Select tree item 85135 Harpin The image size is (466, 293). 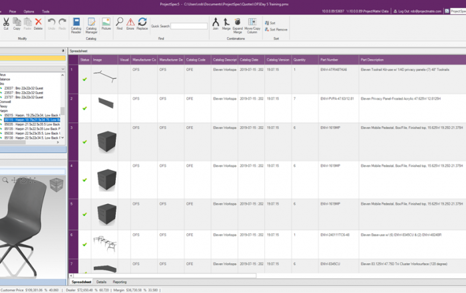click(32, 129)
